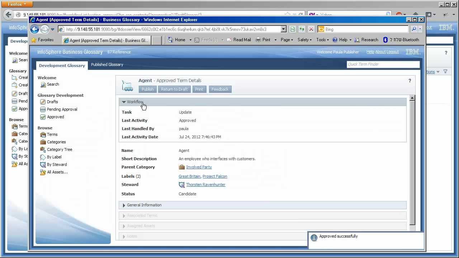Select the Agent browser tab
459x258 pixels.
106,40
